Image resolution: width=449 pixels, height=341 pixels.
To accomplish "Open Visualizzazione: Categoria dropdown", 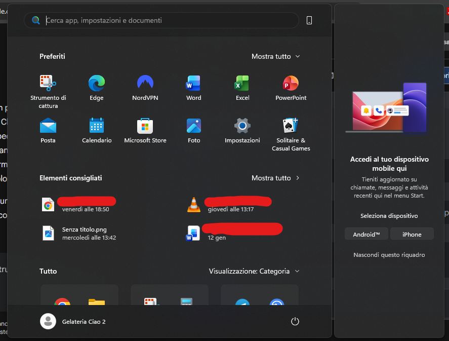I will tap(254, 271).
